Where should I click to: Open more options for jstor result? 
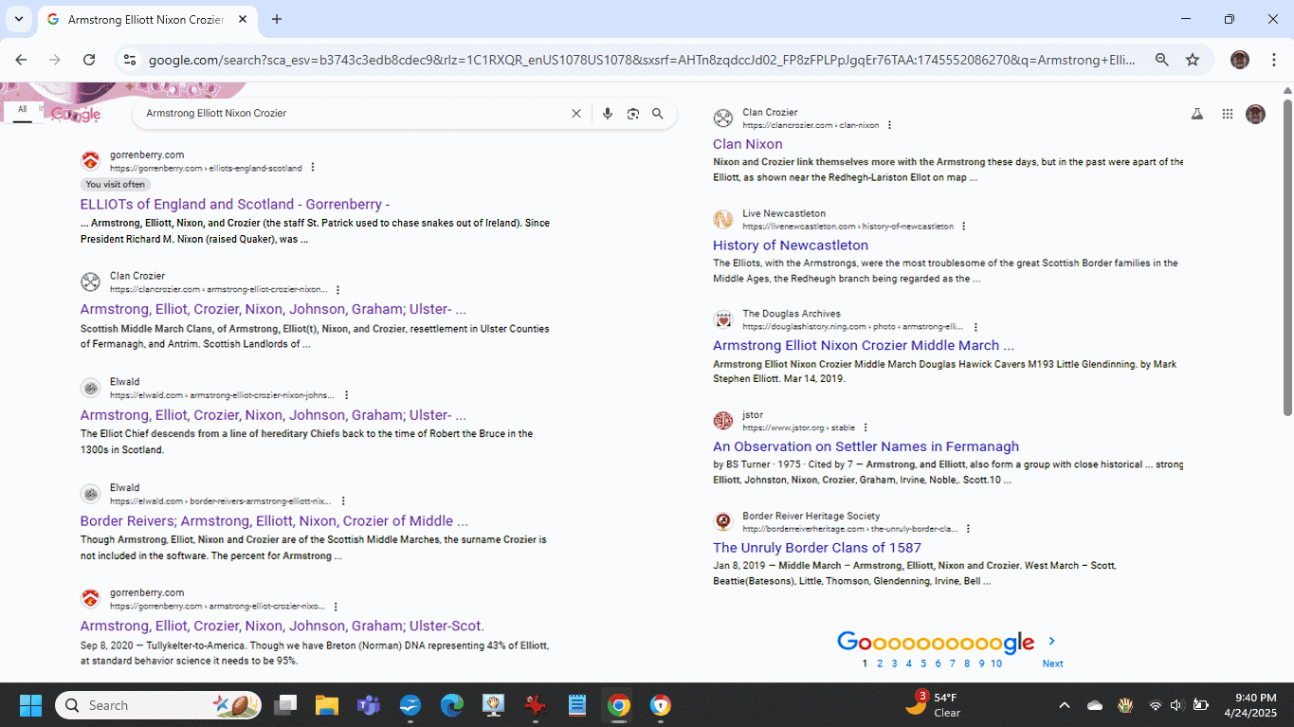pyautogui.click(x=866, y=427)
